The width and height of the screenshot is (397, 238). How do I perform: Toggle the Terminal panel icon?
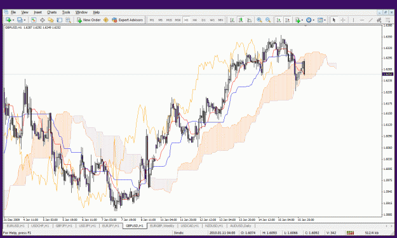tap(59, 20)
